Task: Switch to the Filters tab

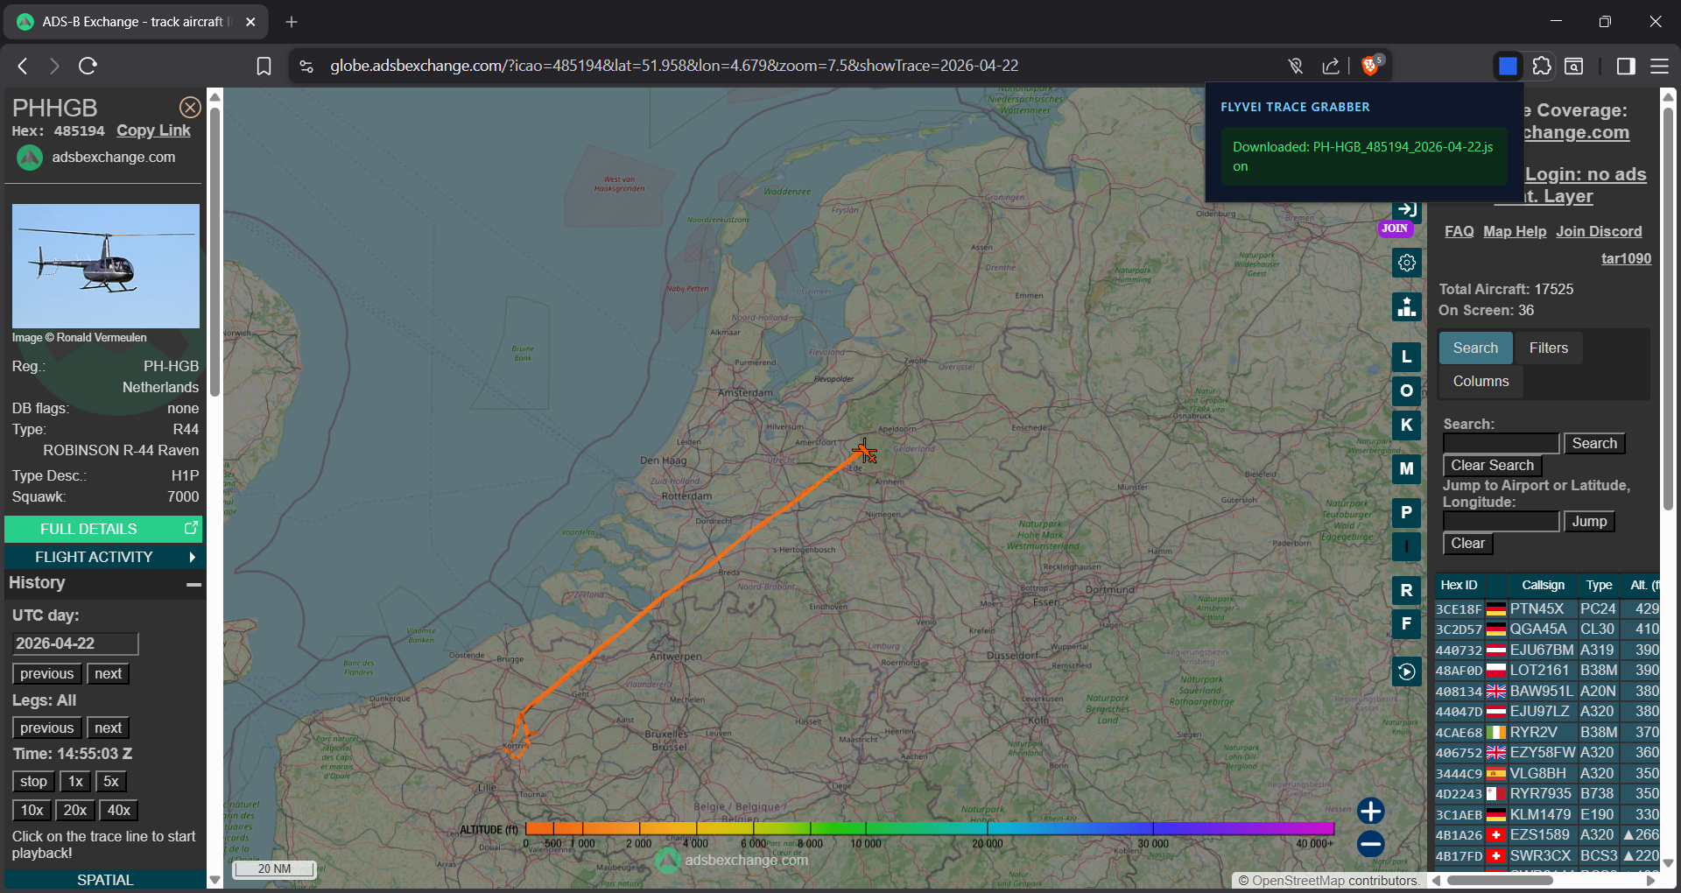Action: click(x=1549, y=348)
